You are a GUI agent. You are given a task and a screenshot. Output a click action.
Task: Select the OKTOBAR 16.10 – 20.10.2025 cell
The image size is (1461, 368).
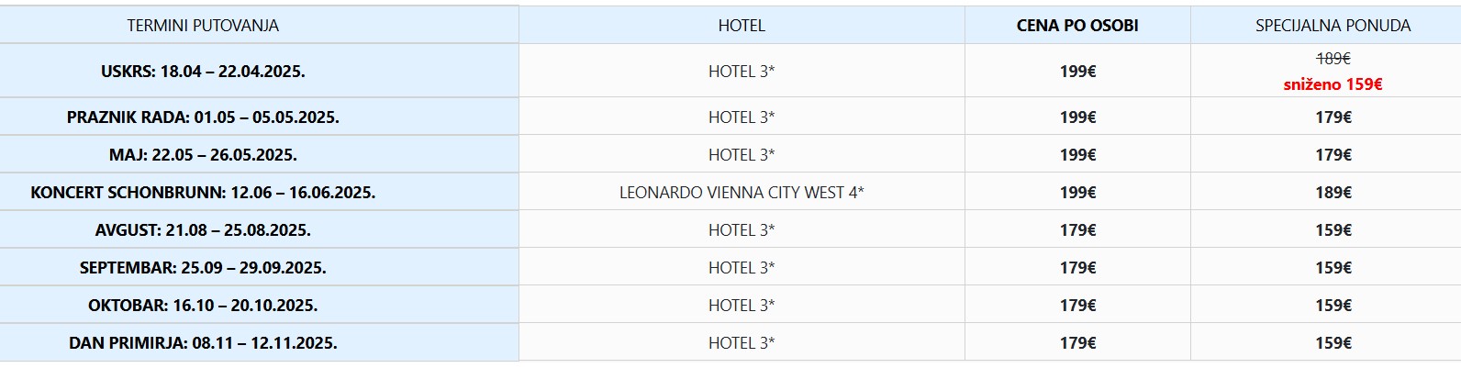pyautogui.click(x=203, y=305)
